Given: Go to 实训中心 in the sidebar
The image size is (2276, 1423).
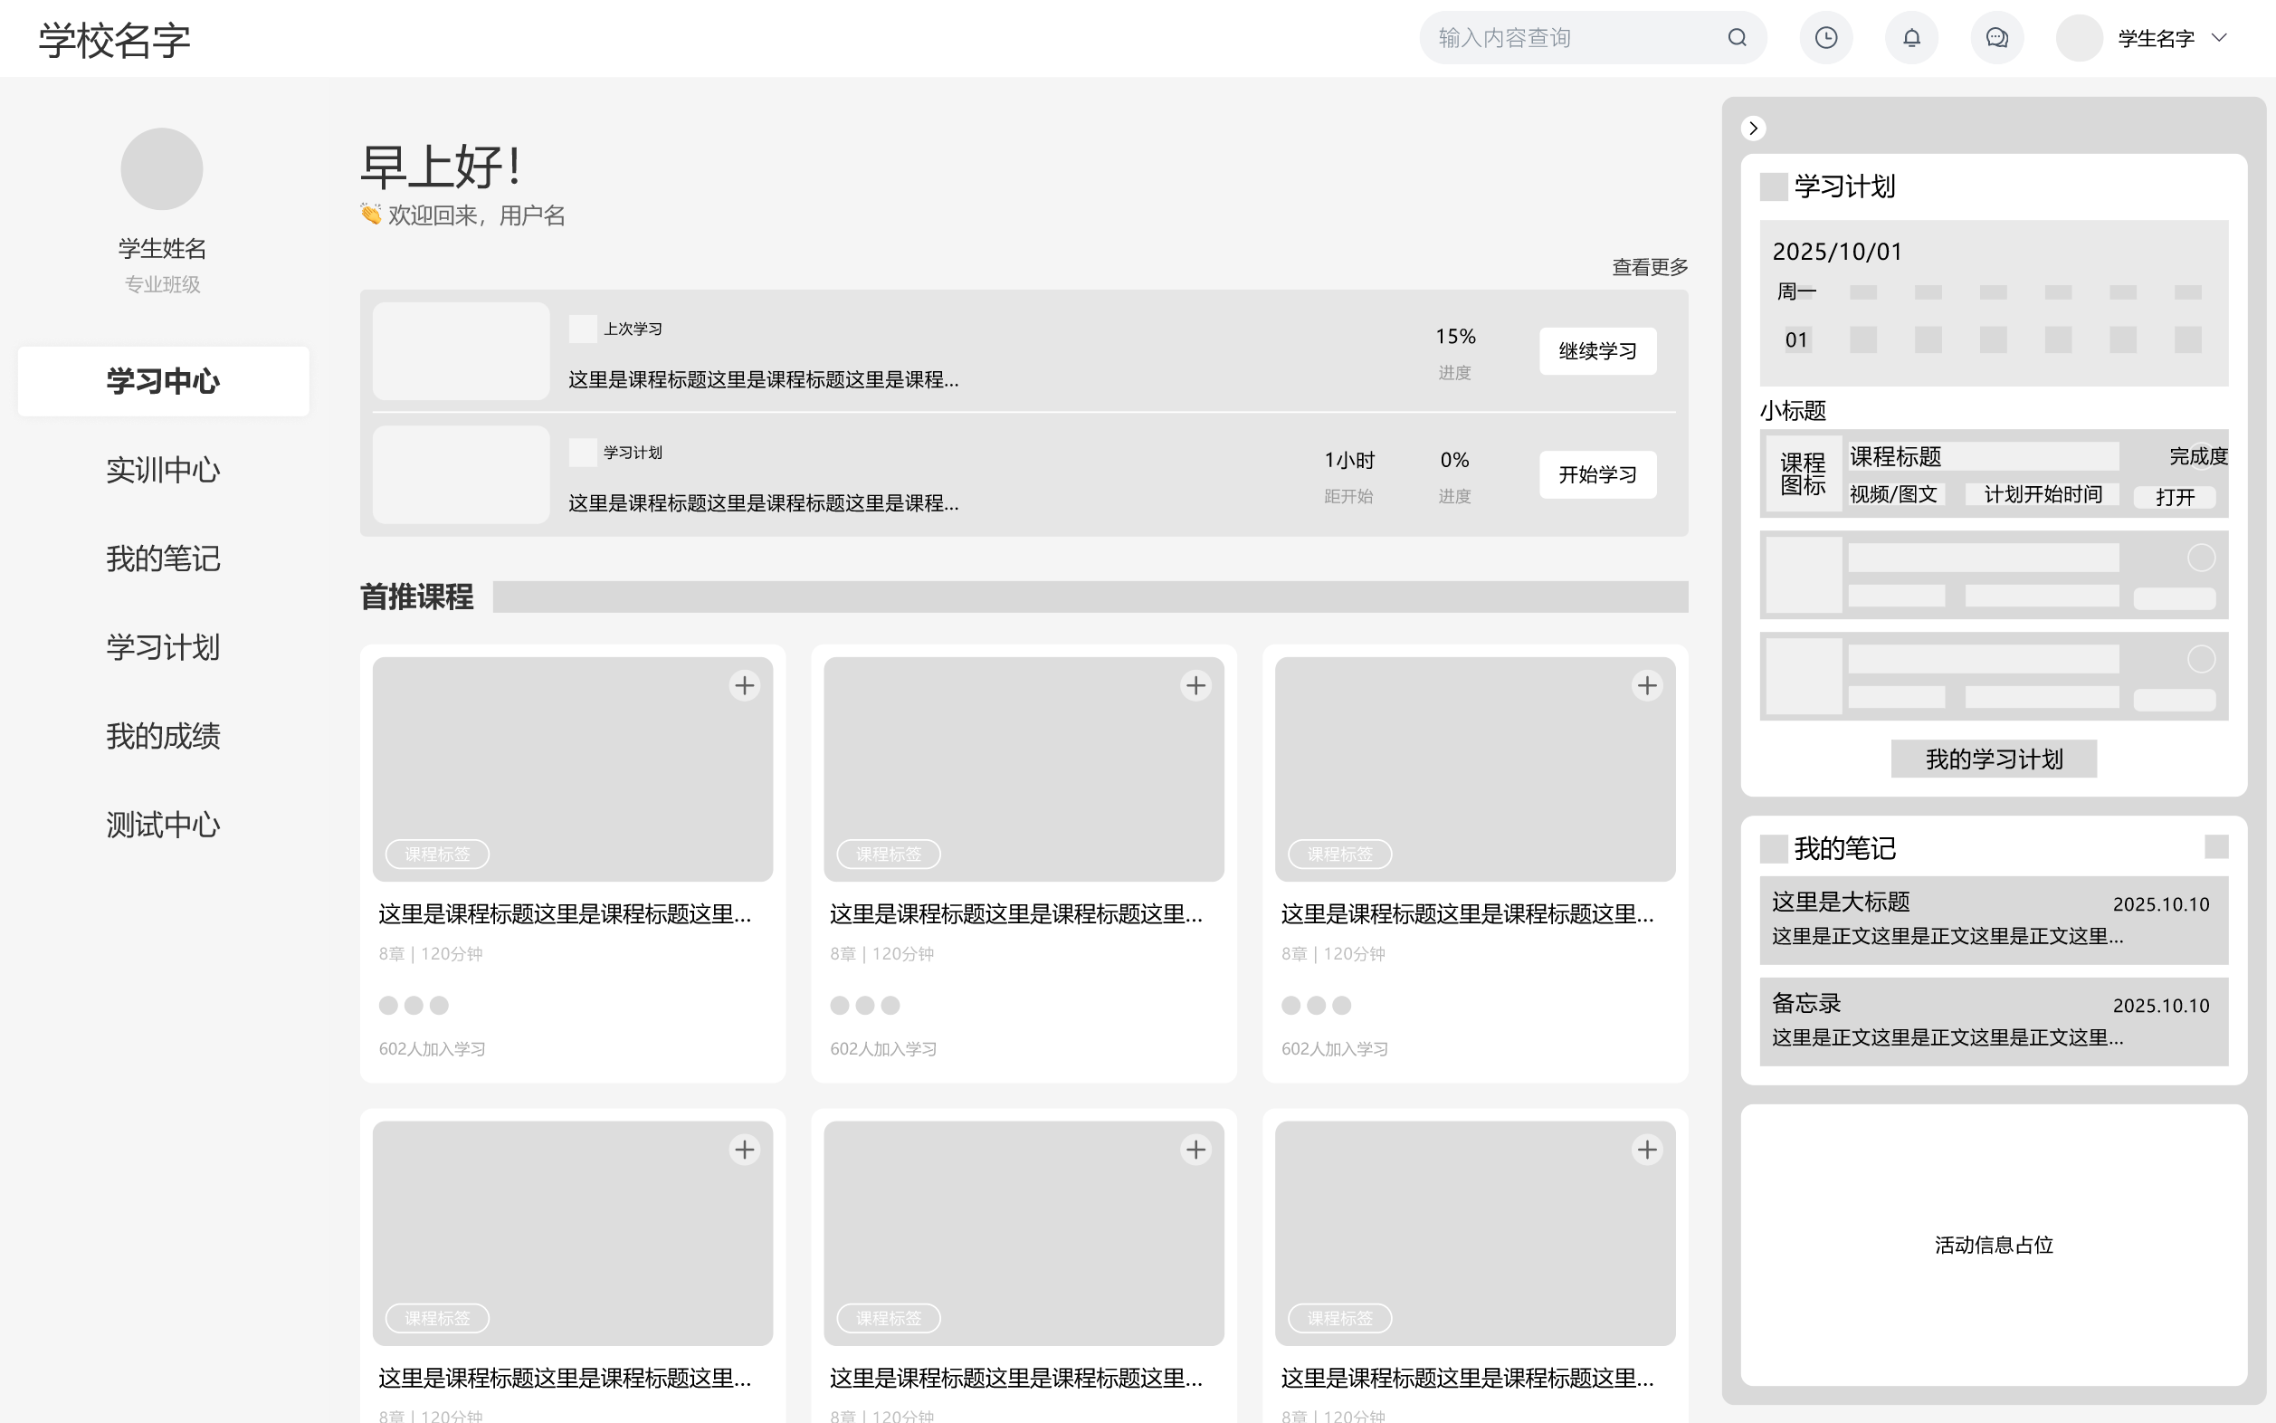Looking at the screenshot, I should [x=163, y=470].
